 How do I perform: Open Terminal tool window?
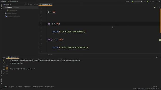point(27,87)
